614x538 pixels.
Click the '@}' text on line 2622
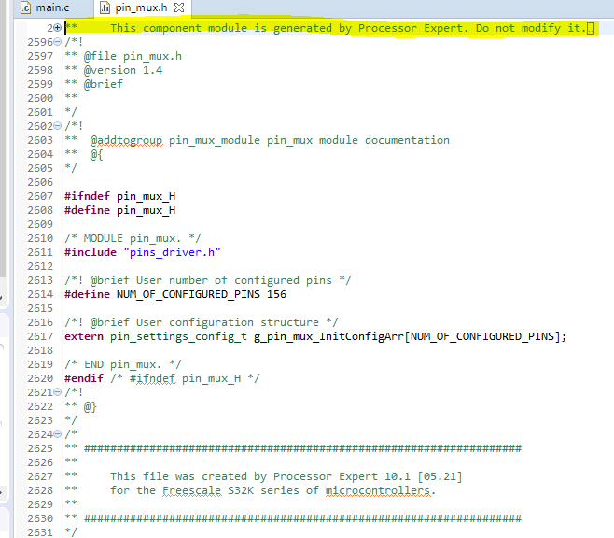[91, 406]
